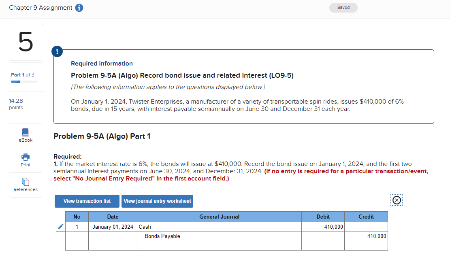The height and width of the screenshot is (272, 450).
Task: Select Part 1 of 3 navigation label
Action: pyautogui.click(x=23, y=75)
